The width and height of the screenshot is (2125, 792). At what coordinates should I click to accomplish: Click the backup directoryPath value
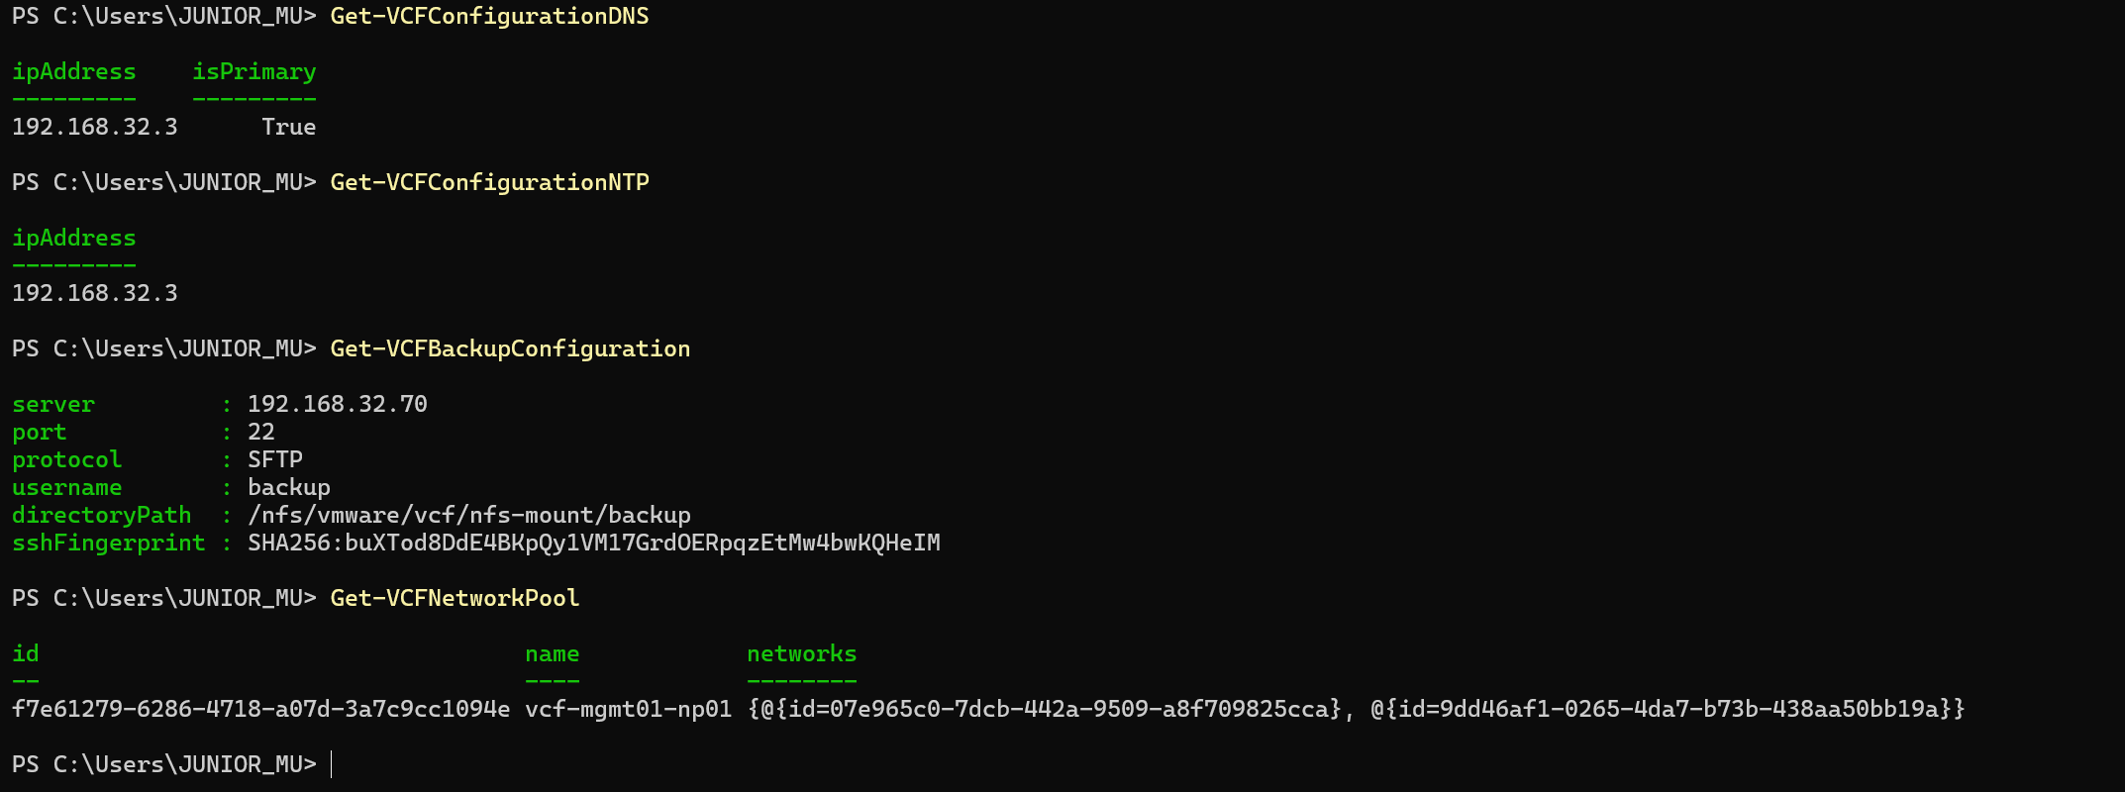point(468,515)
